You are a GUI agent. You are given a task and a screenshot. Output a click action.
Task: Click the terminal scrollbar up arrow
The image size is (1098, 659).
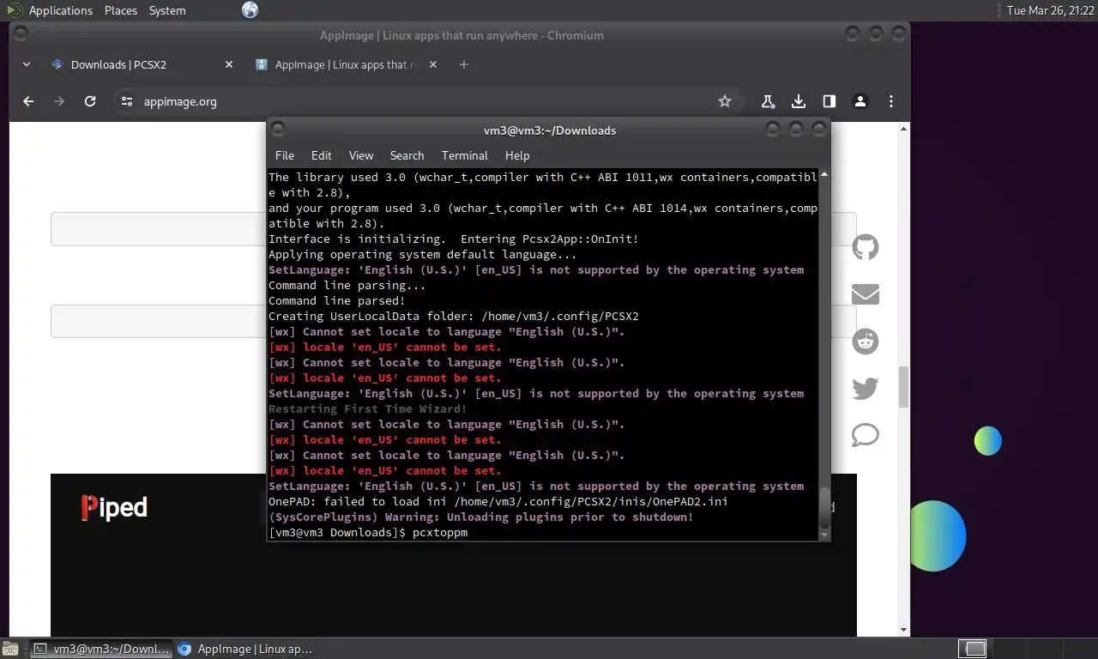coord(824,175)
